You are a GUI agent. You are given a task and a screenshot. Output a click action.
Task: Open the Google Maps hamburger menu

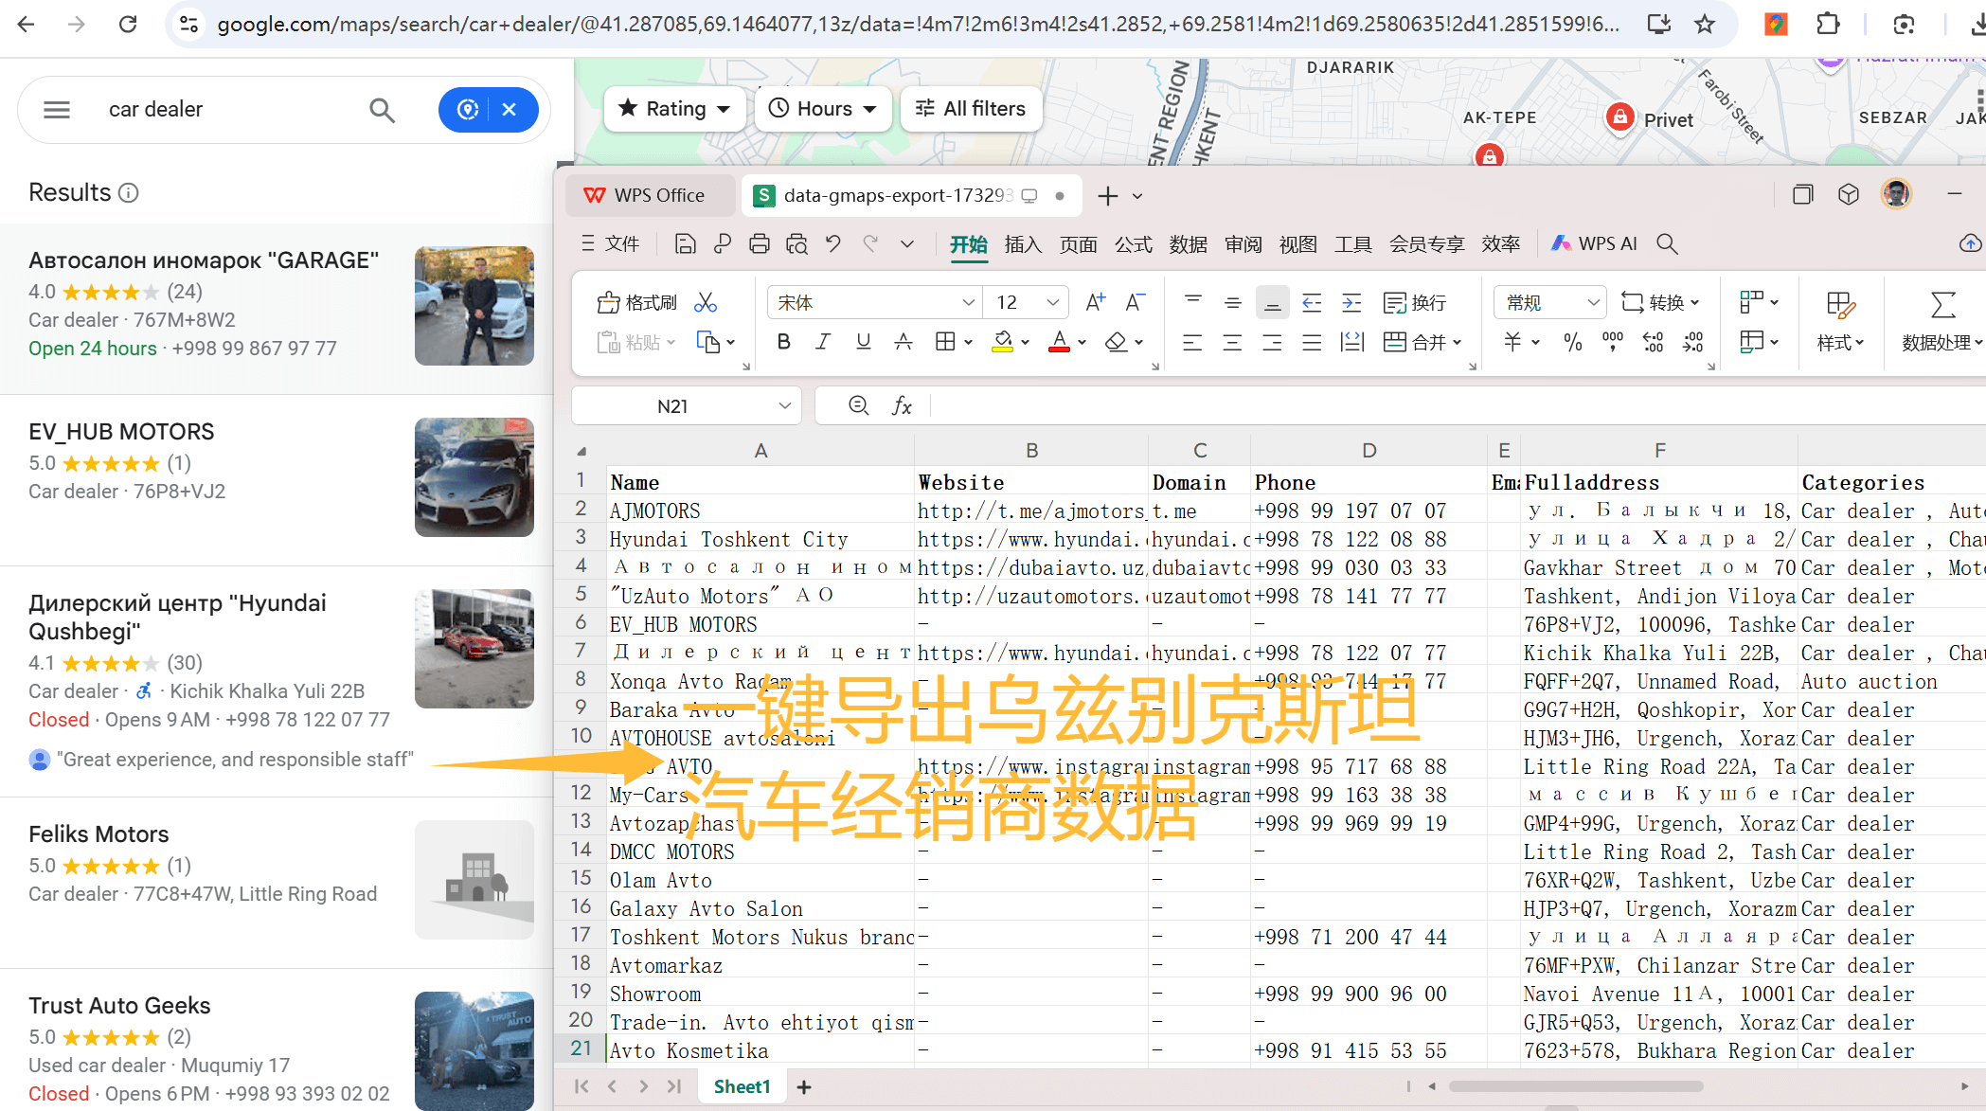click(57, 110)
